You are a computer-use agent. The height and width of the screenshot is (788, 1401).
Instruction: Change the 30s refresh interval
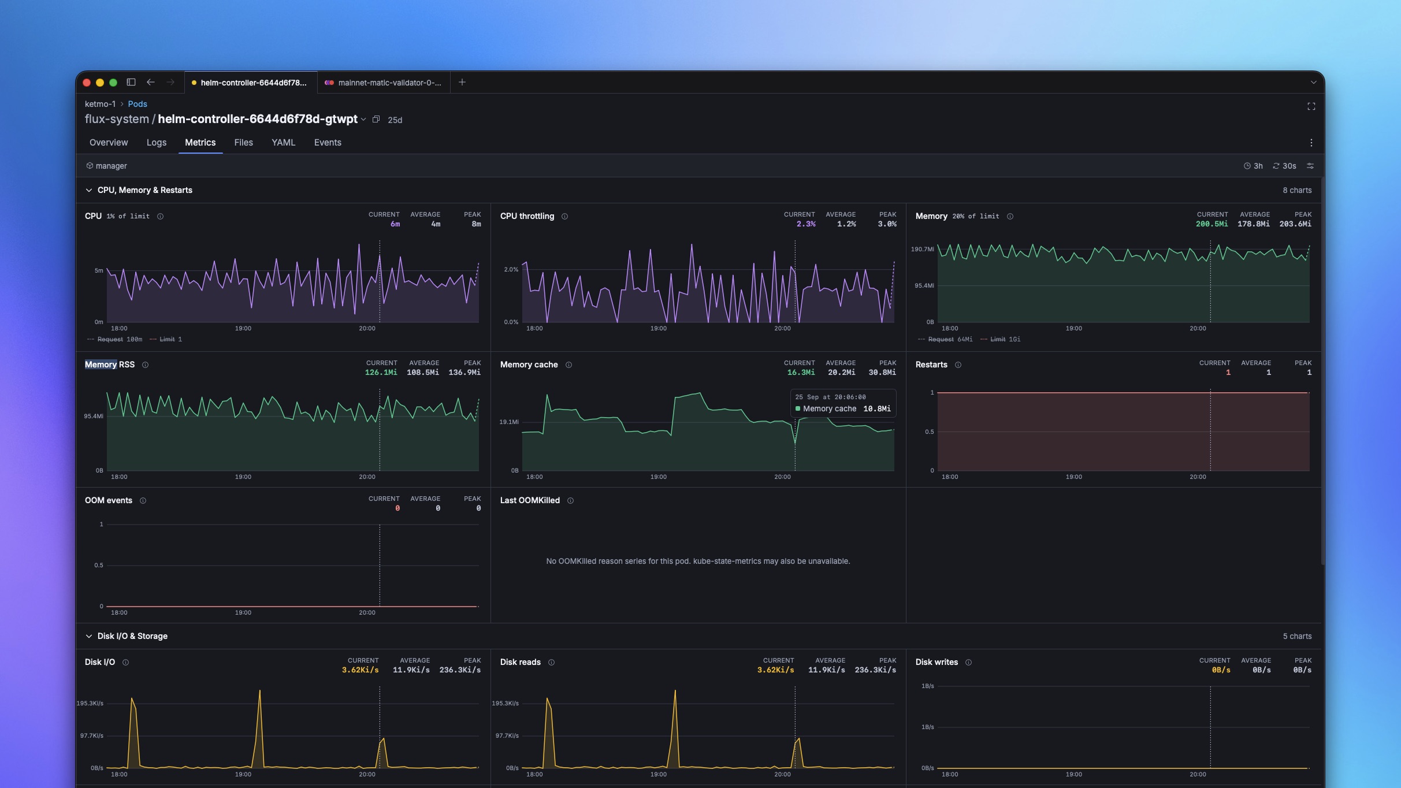click(1285, 166)
